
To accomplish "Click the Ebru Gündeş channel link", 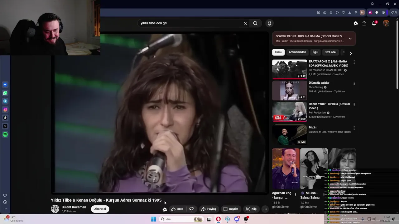I will [x=316, y=87].
